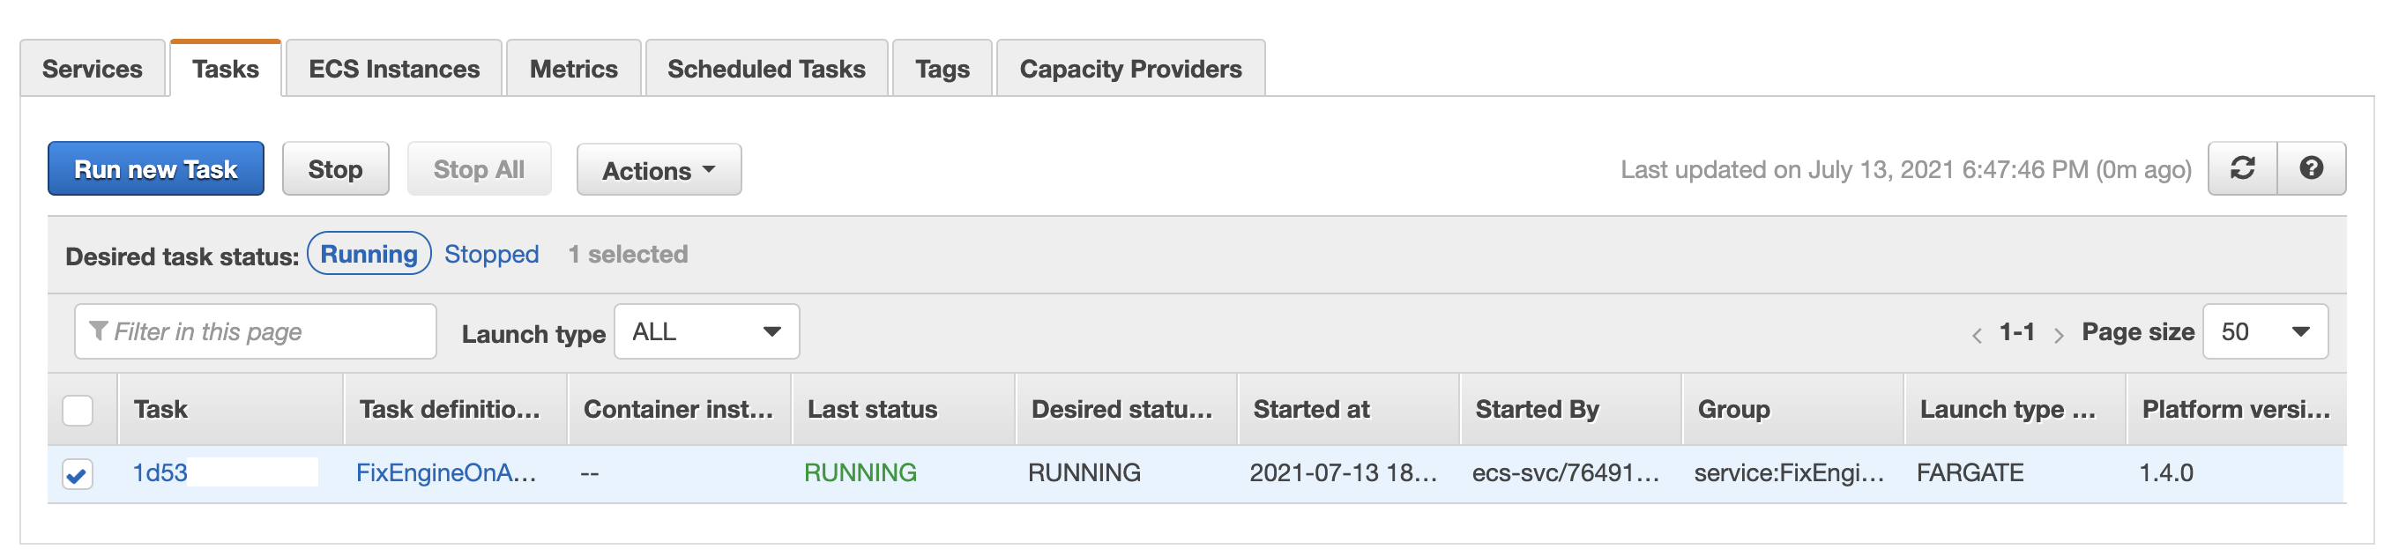Show Stopped tasks via Stopped link

tap(491, 255)
